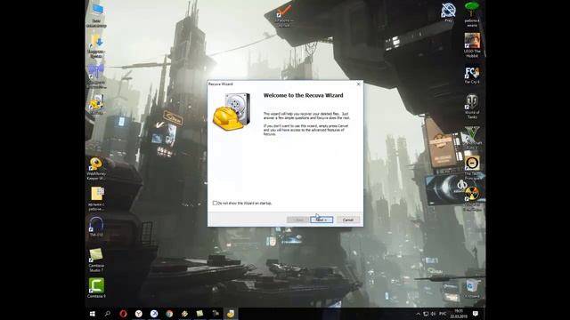Open taskbar search magnifier
This screenshot has width=570, height=320.
pos(108,314)
